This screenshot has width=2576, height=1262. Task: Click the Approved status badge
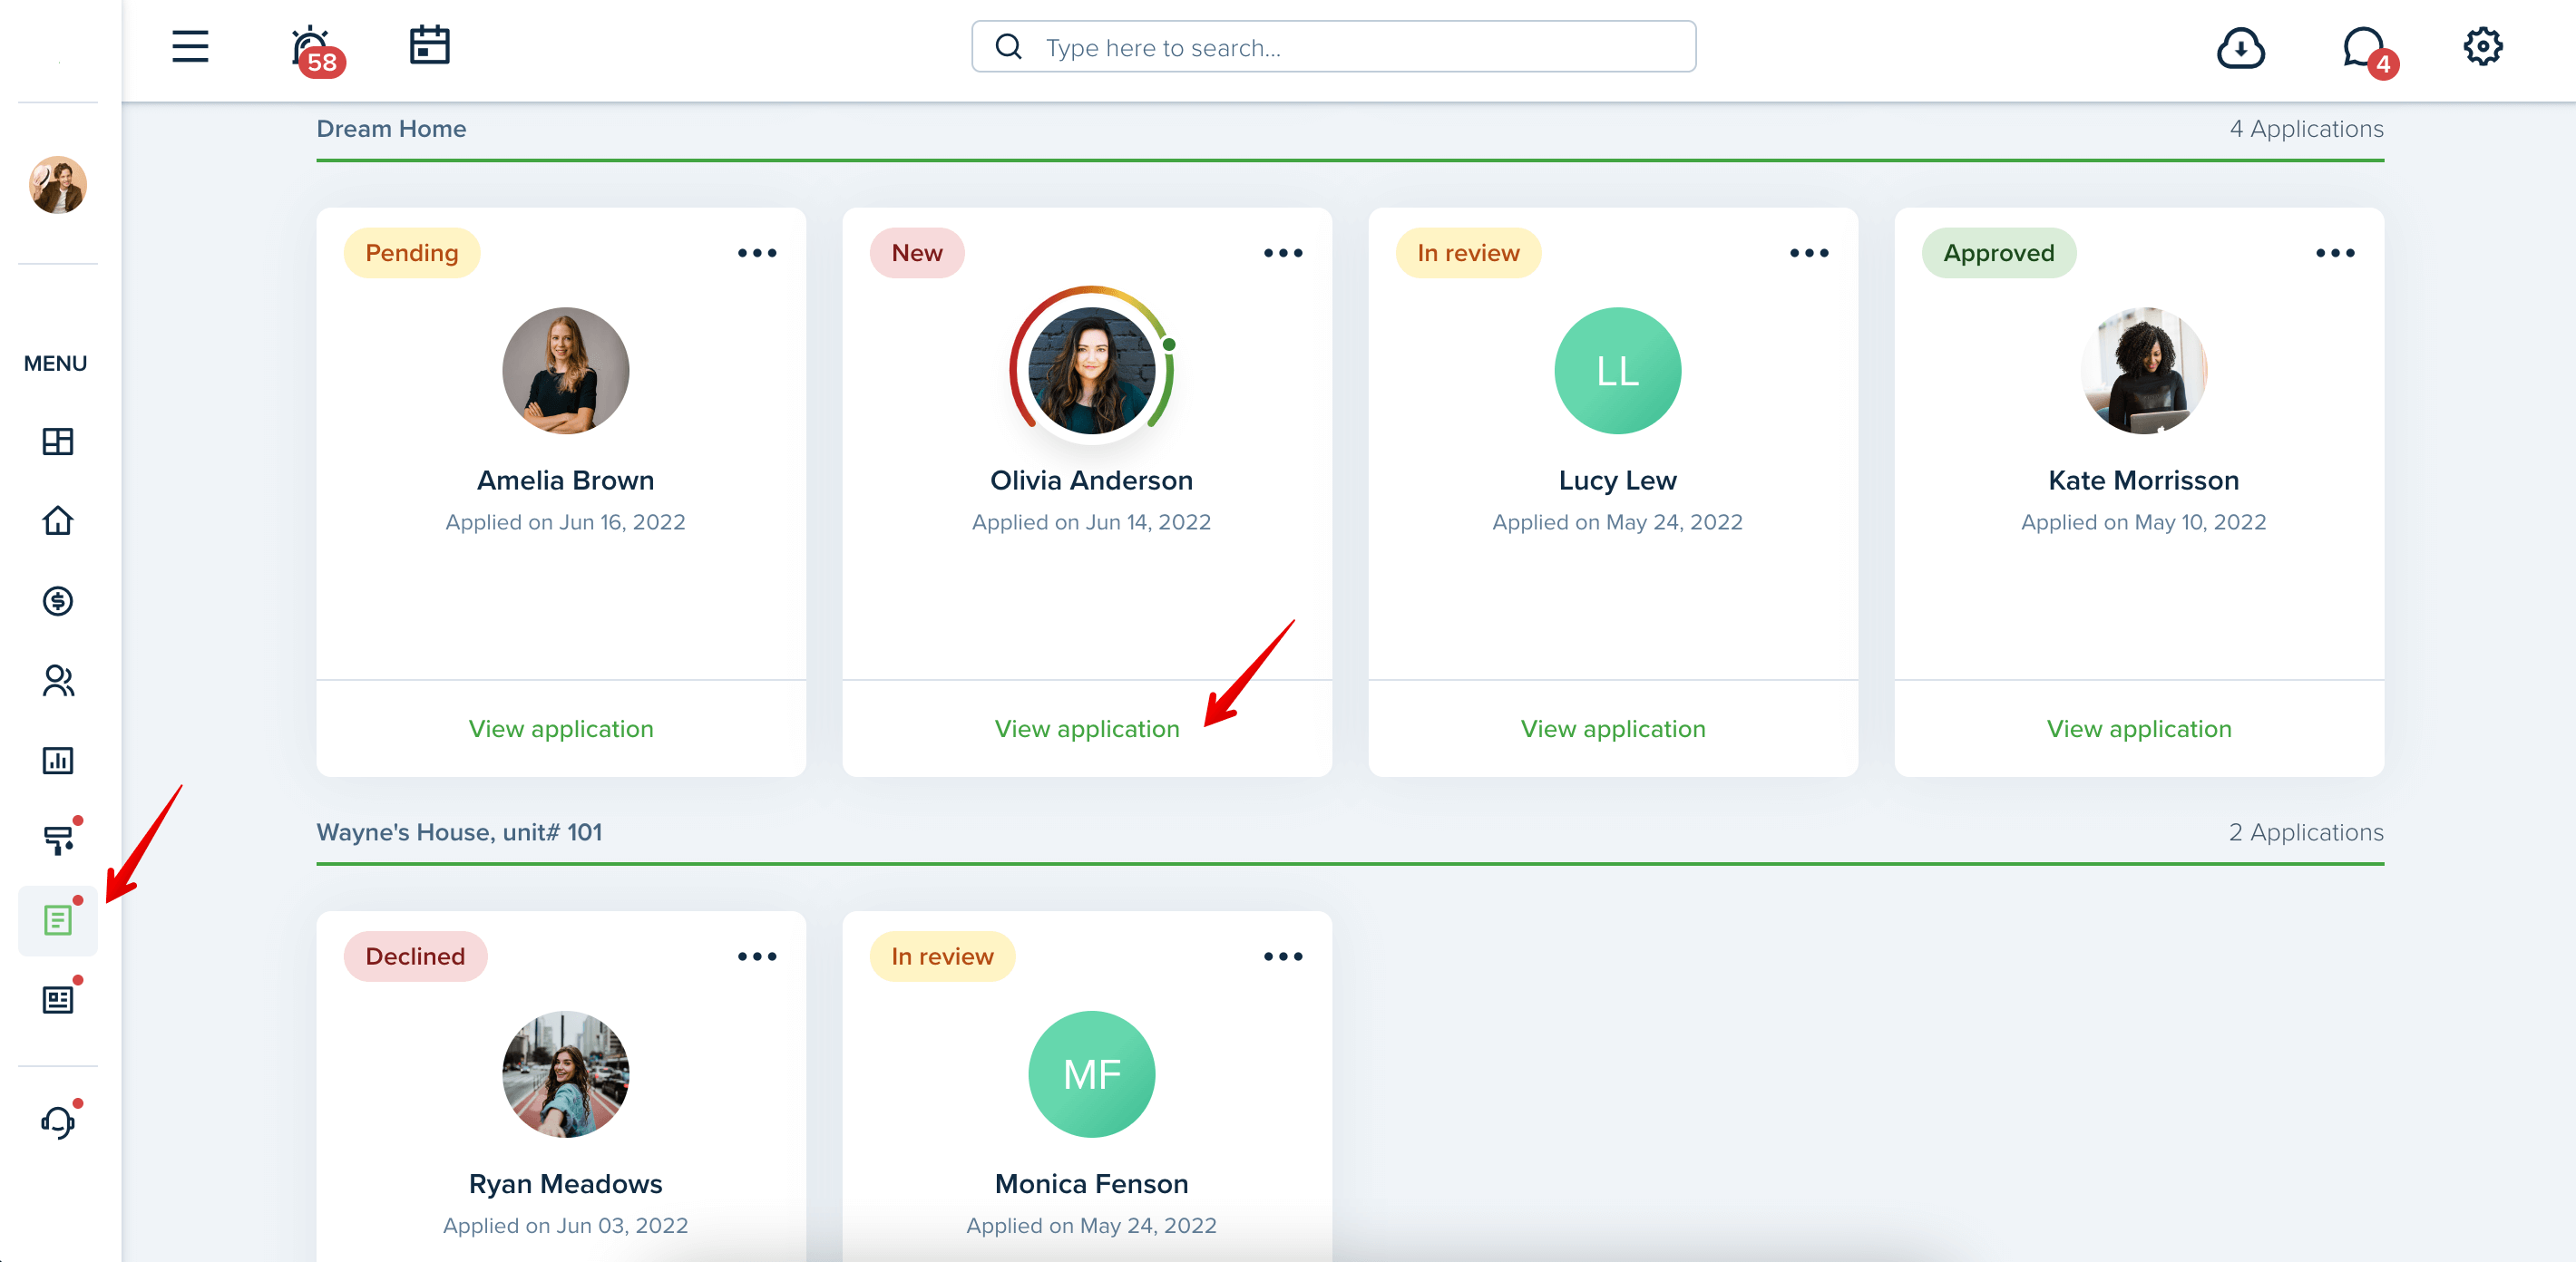pos(1998,254)
